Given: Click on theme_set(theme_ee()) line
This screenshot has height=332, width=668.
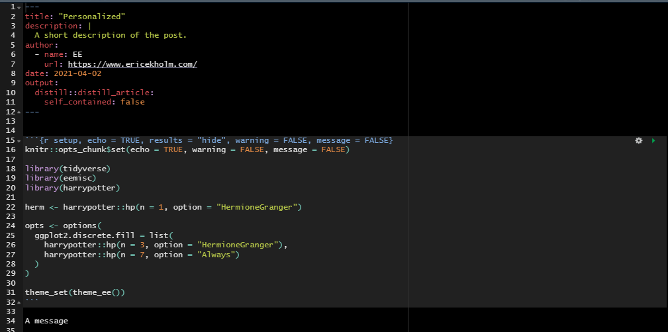Looking at the screenshot, I should pos(74,292).
